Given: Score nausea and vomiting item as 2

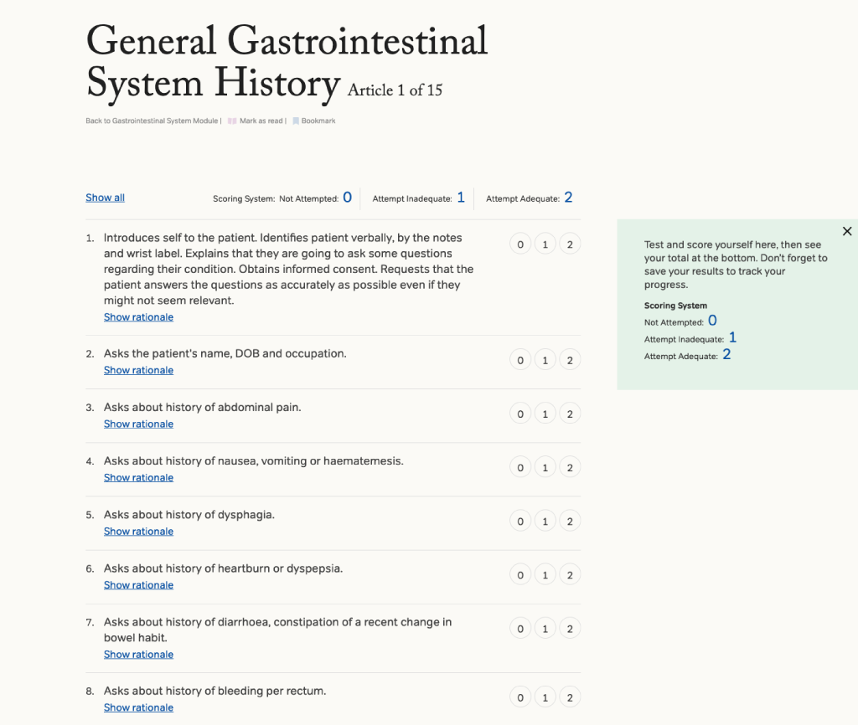Looking at the screenshot, I should point(570,467).
